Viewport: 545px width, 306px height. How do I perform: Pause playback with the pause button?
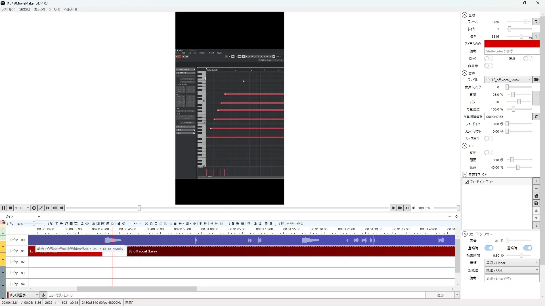point(3,208)
